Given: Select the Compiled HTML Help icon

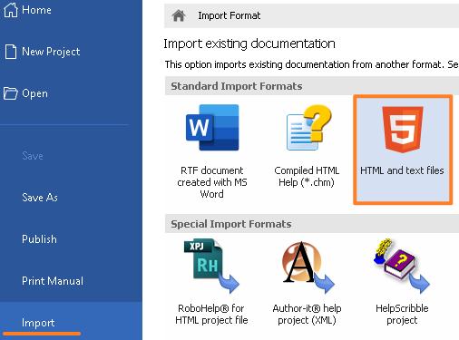Looking at the screenshot, I should pyautogui.click(x=308, y=128).
